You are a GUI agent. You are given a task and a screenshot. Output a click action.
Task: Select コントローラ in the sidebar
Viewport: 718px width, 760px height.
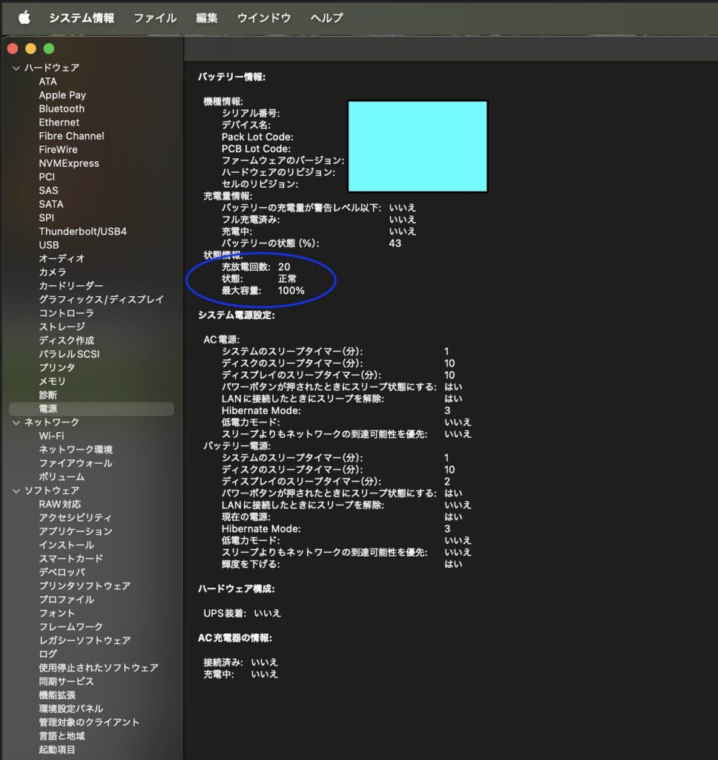(x=66, y=313)
